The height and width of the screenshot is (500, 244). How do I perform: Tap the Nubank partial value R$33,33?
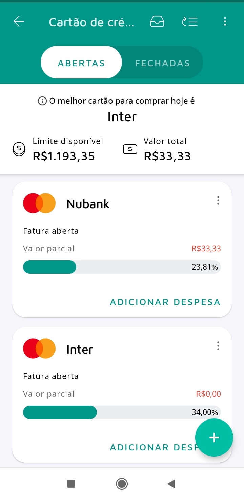point(206,249)
